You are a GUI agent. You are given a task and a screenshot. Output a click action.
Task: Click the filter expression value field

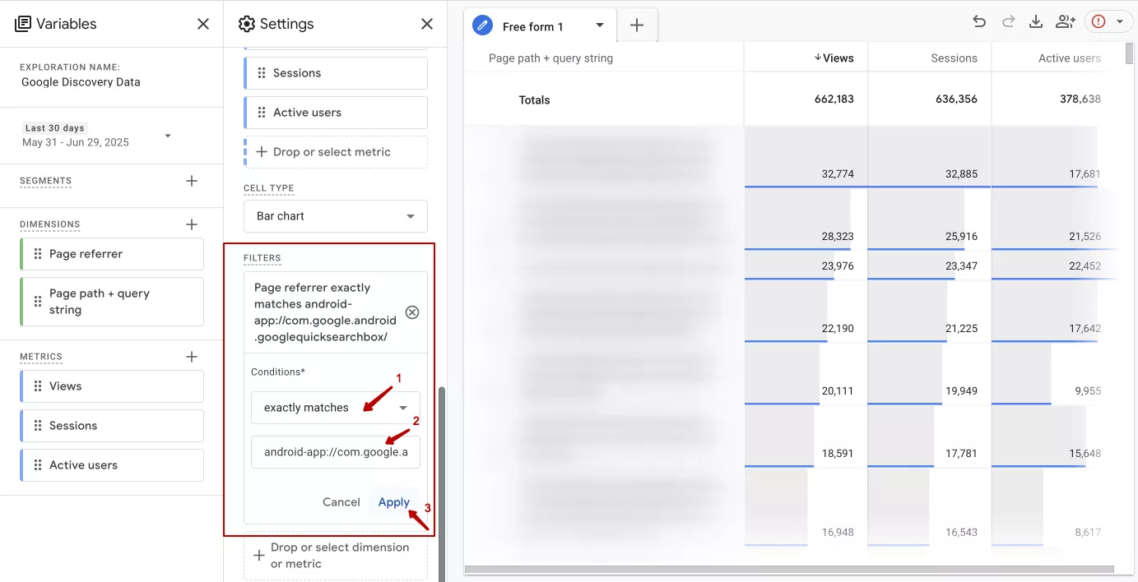(336, 452)
